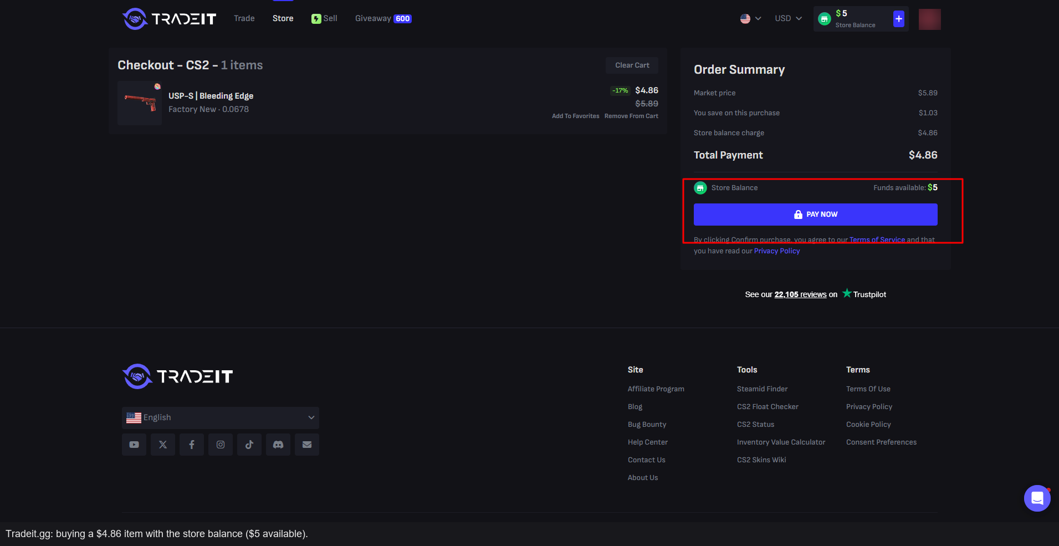The width and height of the screenshot is (1059, 546).
Task: Open the Steamid Finder tool link
Action: pyautogui.click(x=762, y=389)
